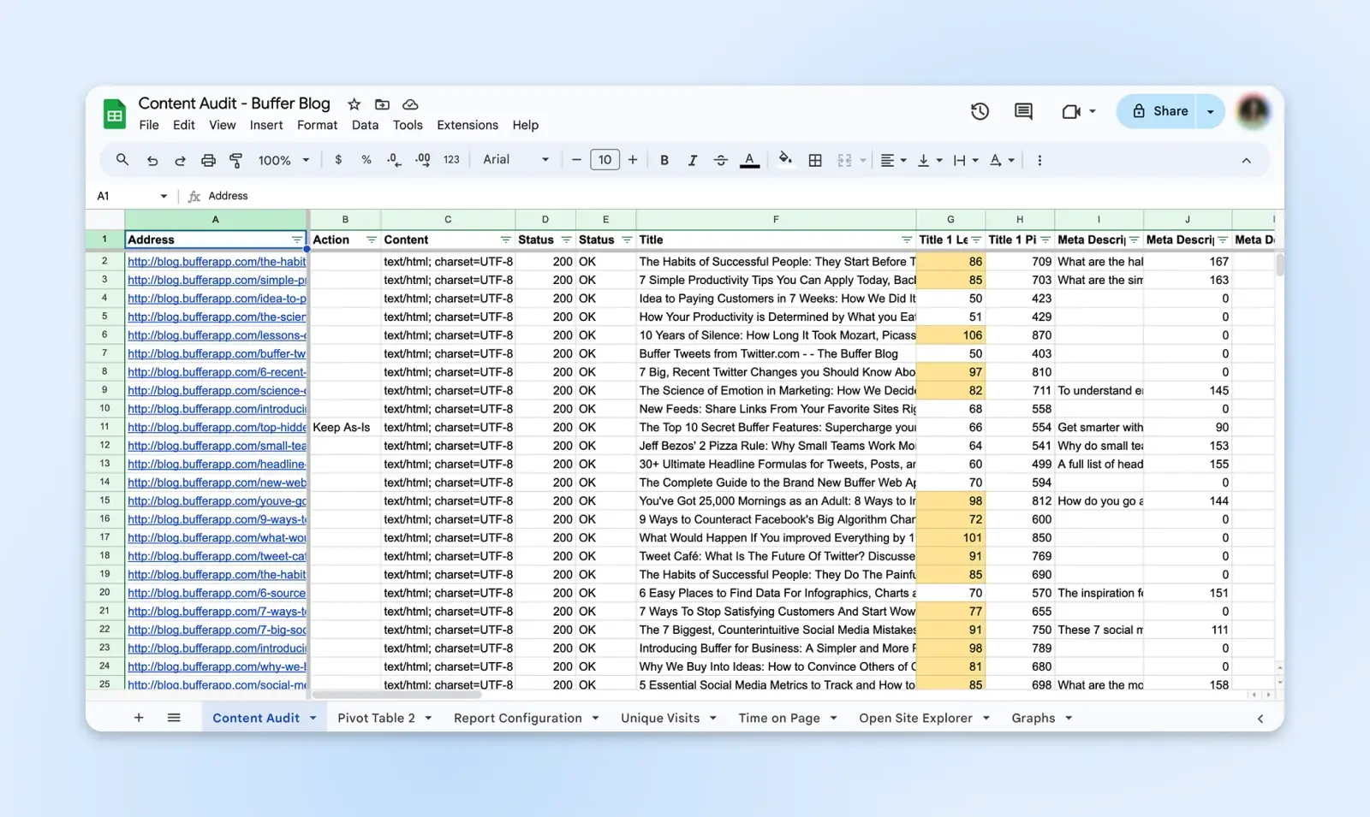The width and height of the screenshot is (1370, 817).
Task: Click the undo arrow
Action: [x=152, y=160]
